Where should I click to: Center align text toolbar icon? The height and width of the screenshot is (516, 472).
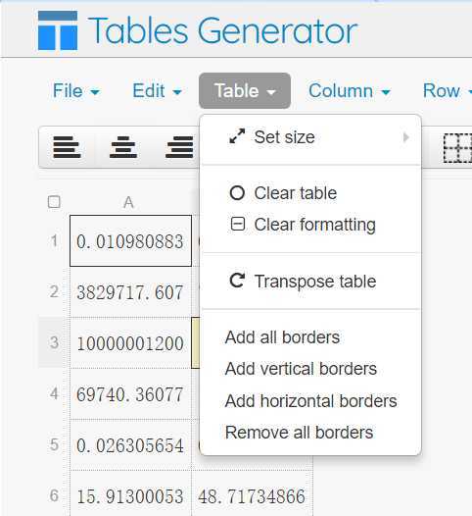coord(123,147)
